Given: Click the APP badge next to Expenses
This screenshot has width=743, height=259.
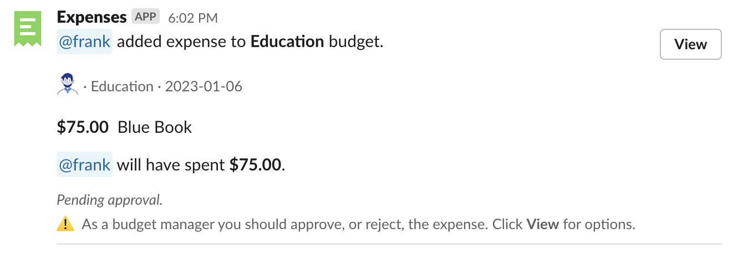Looking at the screenshot, I should 146,17.
